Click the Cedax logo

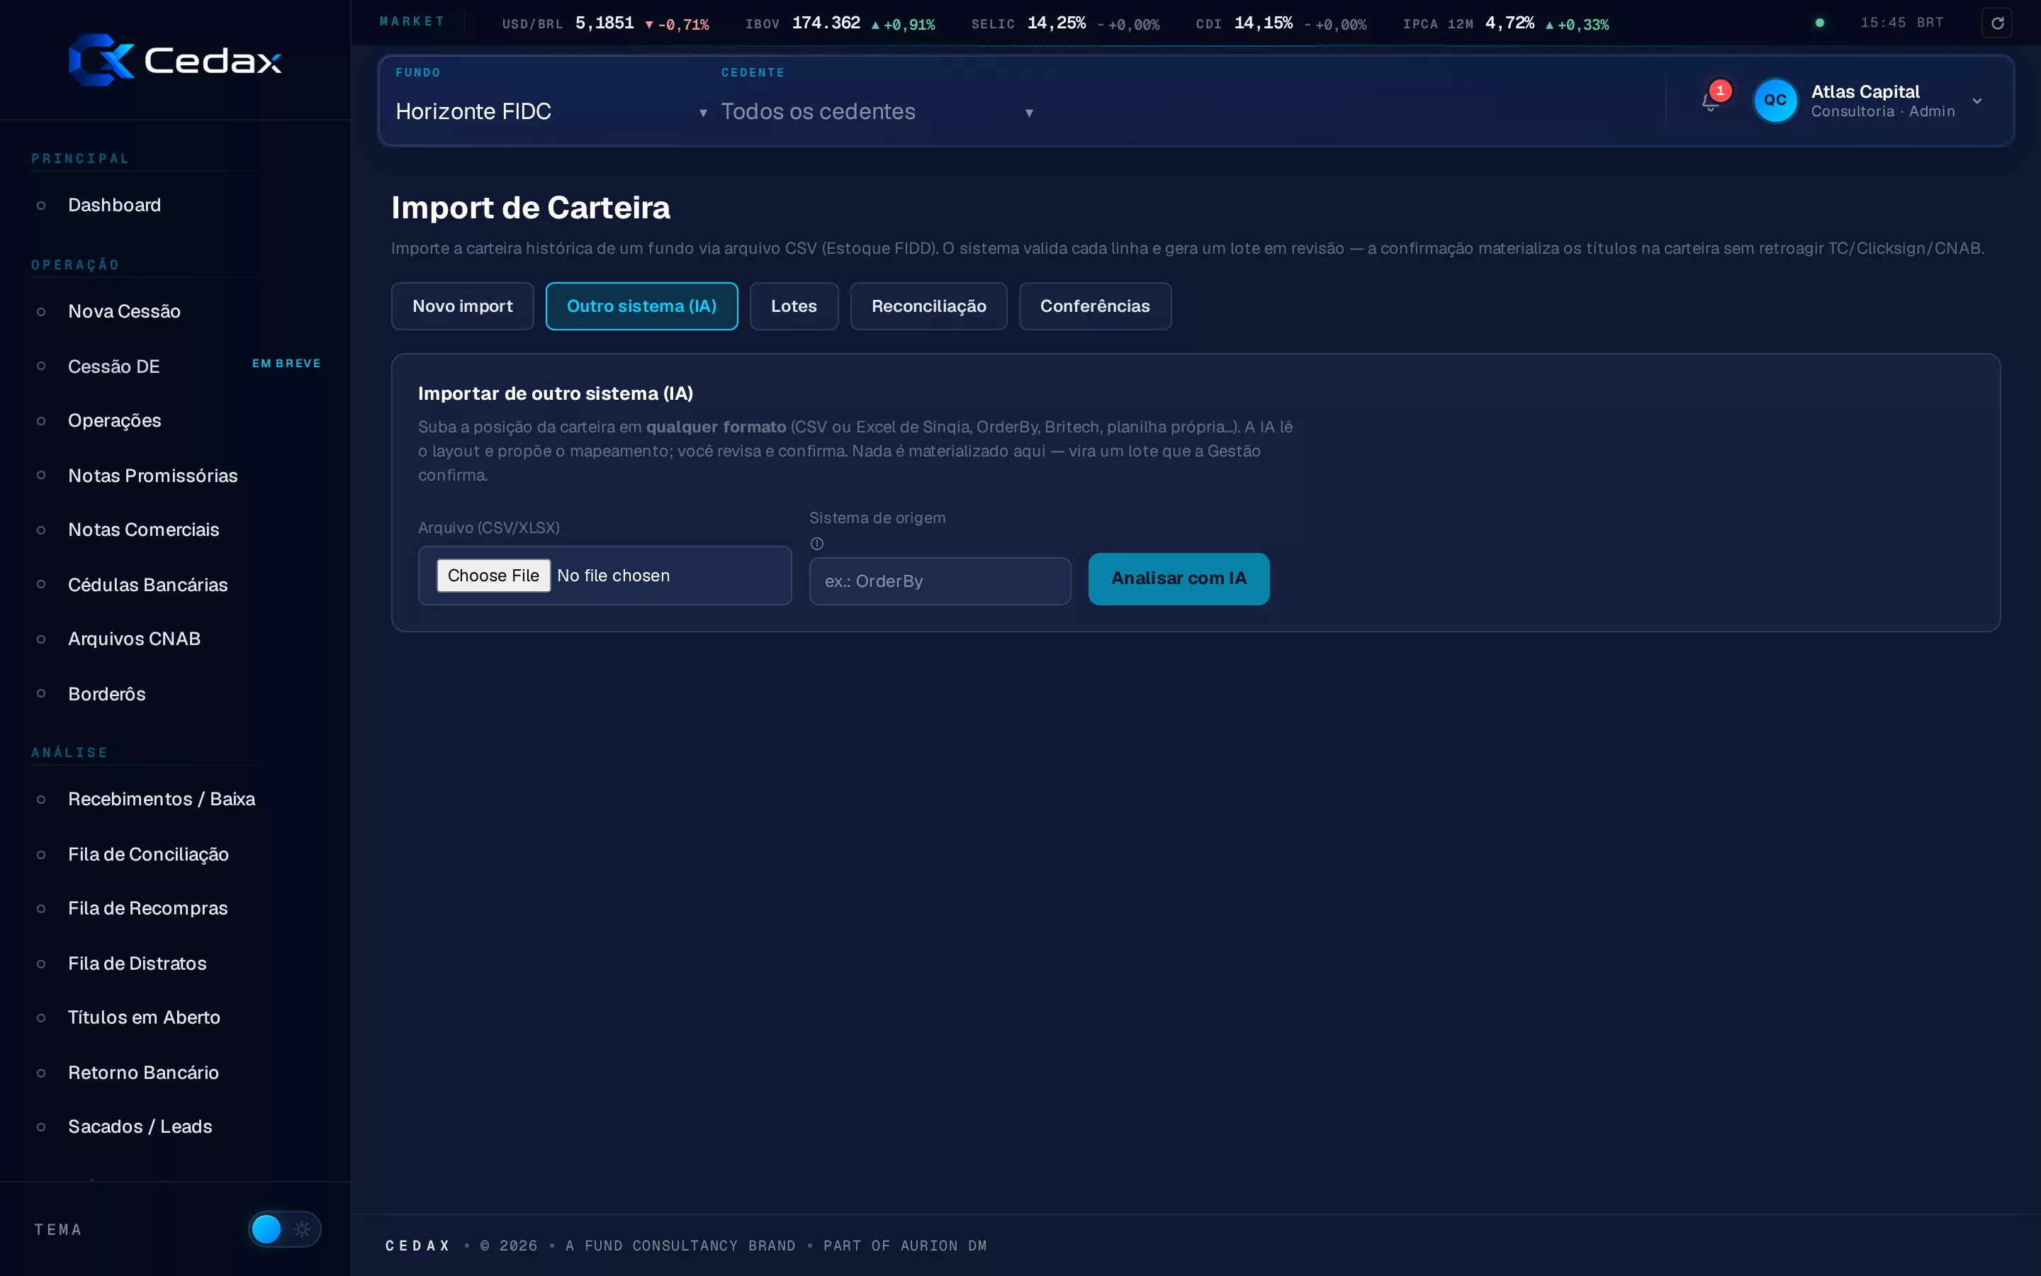click(174, 60)
